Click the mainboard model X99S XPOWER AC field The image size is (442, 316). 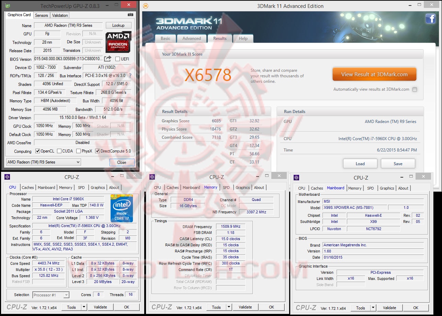coord(354,207)
